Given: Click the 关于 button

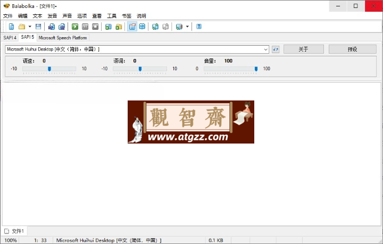Looking at the screenshot, I should tap(304, 49).
